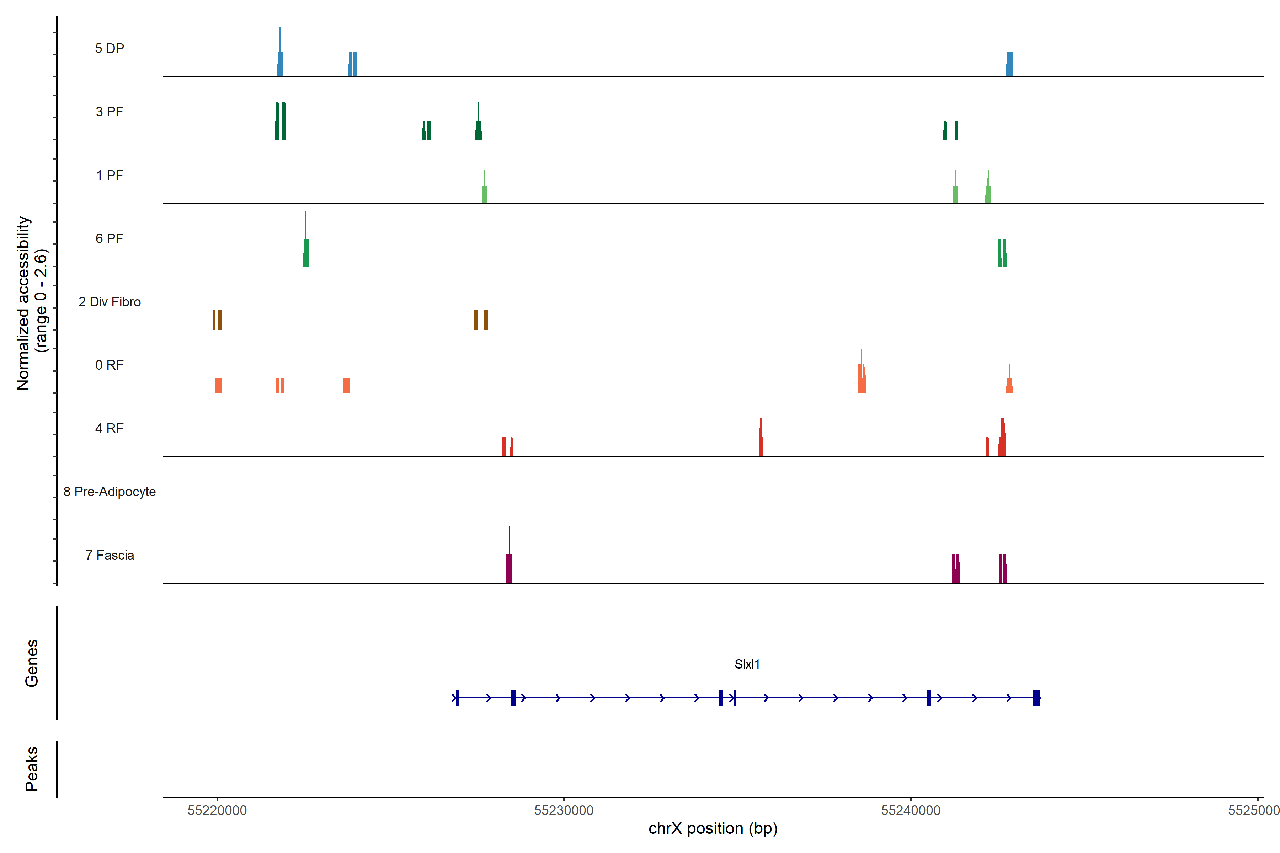
Task: Select the 8 Pre-Adipocyte track label
Action: tap(110, 492)
